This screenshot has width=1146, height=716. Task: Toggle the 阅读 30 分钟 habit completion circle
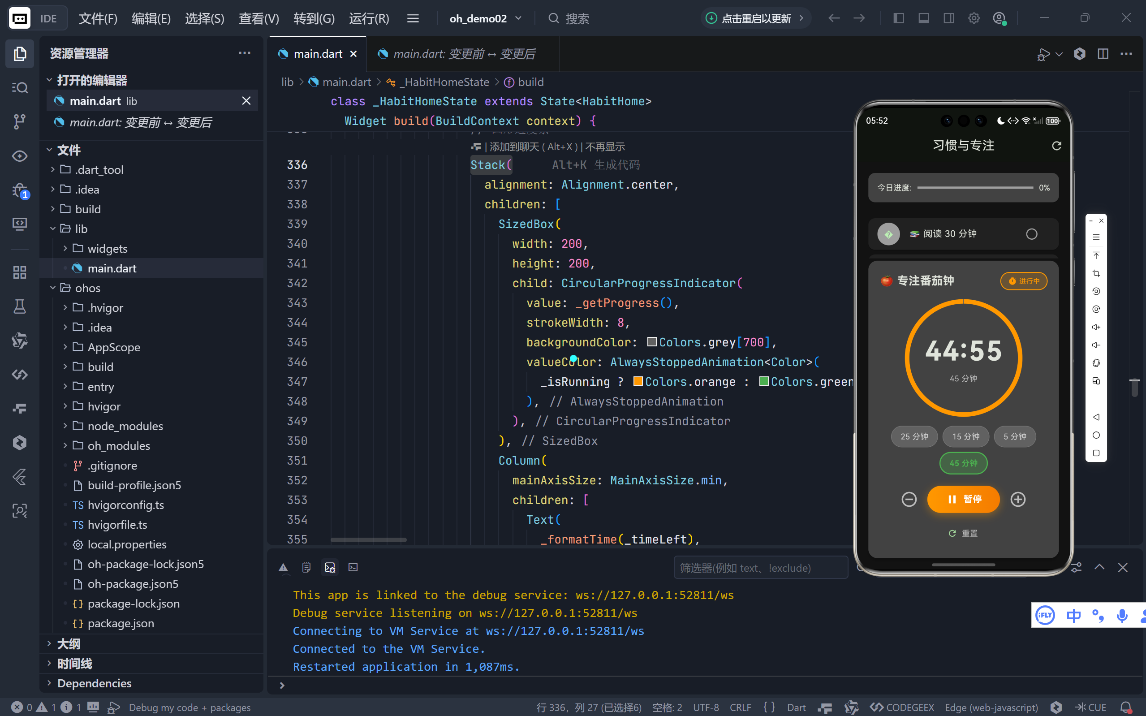tap(1031, 234)
